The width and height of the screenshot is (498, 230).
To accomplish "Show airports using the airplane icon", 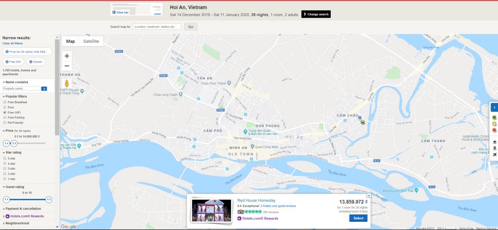I will point(495,155).
